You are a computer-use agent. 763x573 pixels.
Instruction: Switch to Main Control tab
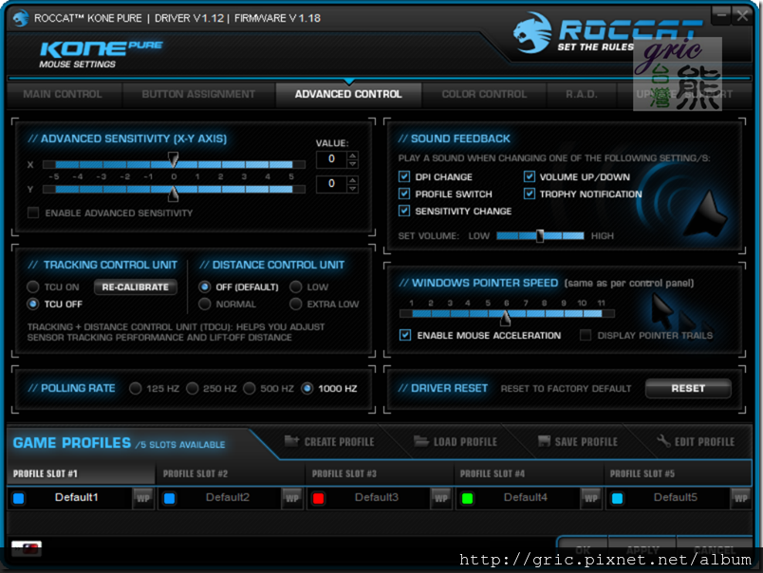point(63,94)
